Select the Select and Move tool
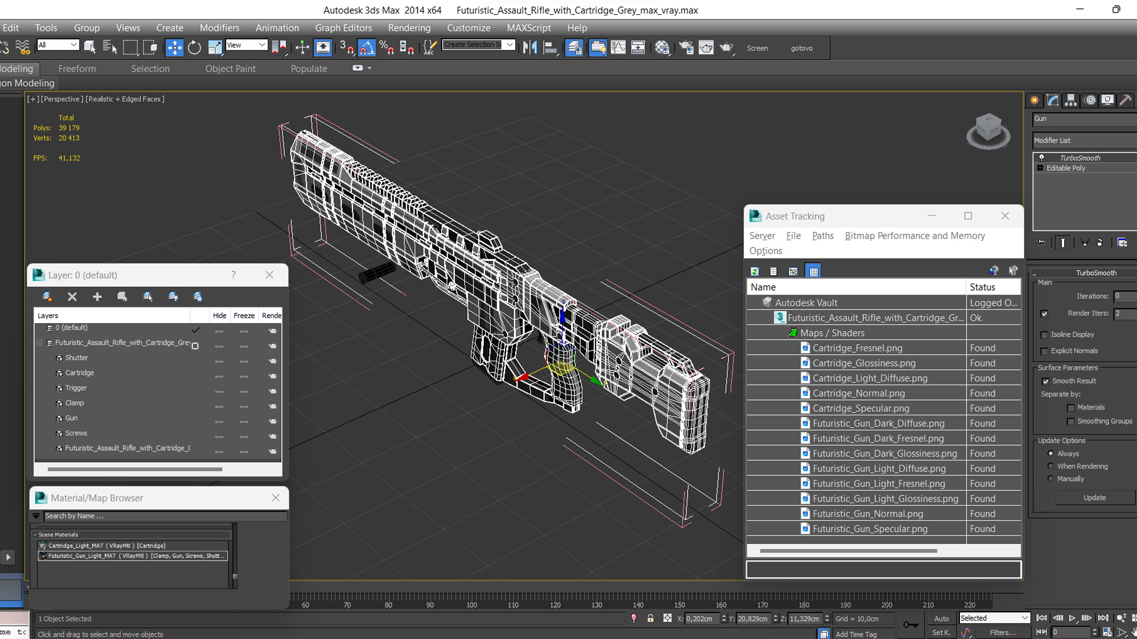This screenshot has height=639, width=1137. pyautogui.click(x=174, y=48)
